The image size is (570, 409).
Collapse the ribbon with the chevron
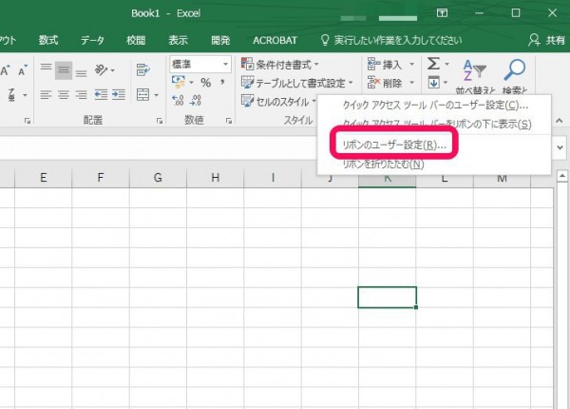560,120
